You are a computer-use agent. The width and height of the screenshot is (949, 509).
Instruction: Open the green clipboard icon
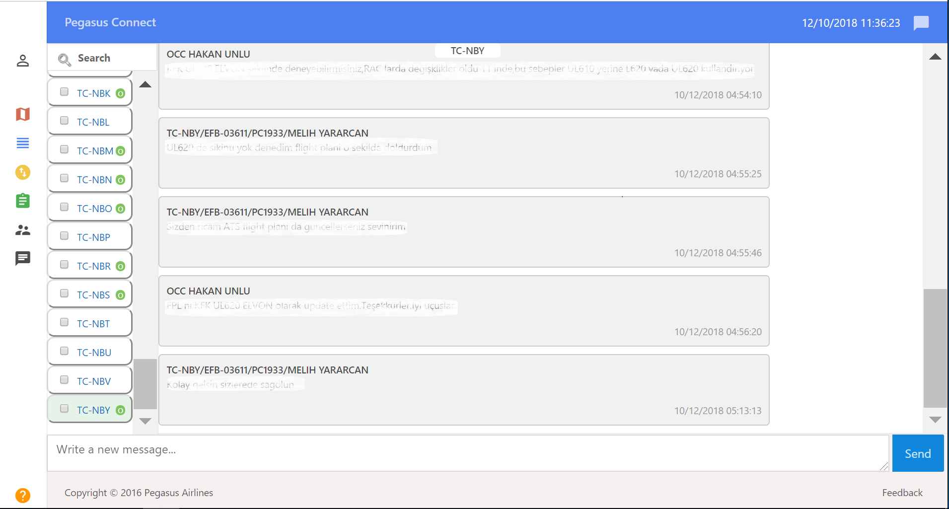click(23, 201)
